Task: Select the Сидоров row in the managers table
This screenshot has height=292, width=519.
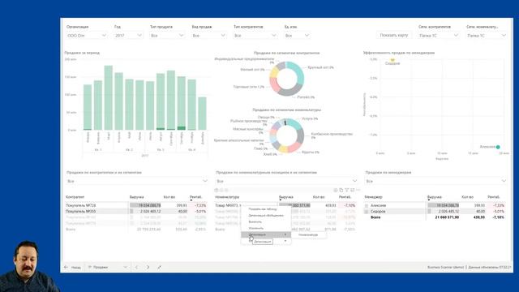Action: click(435, 211)
